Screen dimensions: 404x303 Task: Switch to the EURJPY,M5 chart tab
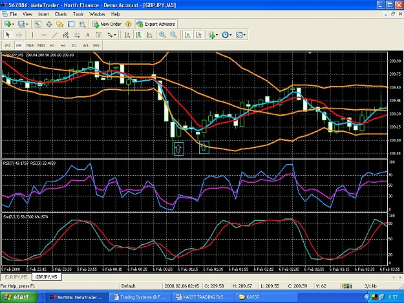(16, 277)
